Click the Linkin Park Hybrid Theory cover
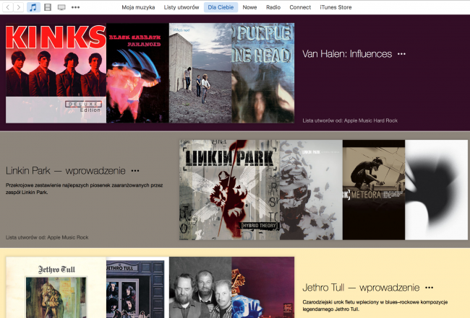Screen dimensions: 470x318 pos(230,190)
